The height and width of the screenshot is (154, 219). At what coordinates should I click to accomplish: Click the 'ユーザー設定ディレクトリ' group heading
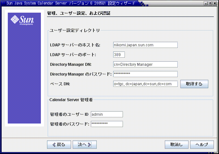75,30
